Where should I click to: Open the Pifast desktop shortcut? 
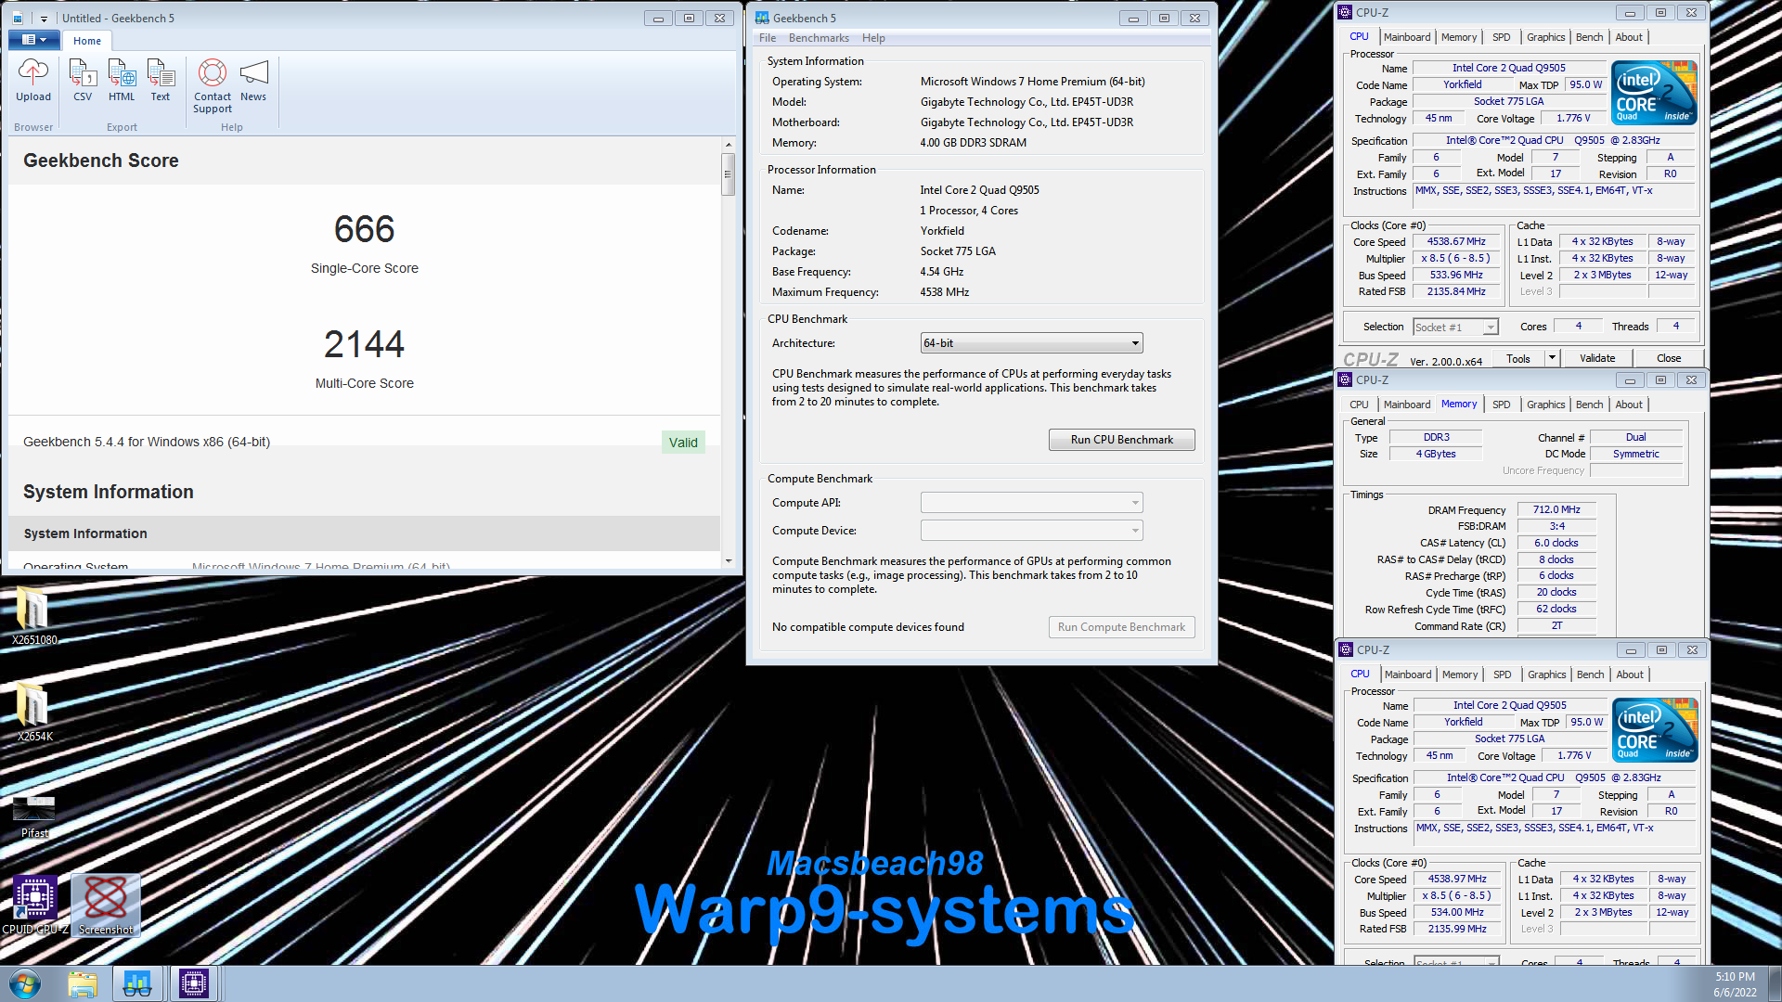coord(34,816)
